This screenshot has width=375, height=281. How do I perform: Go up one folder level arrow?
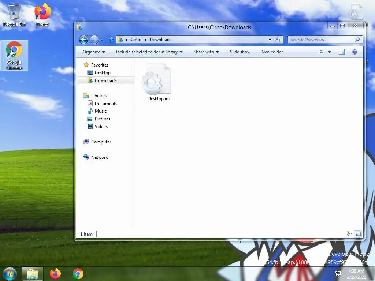(x=111, y=40)
